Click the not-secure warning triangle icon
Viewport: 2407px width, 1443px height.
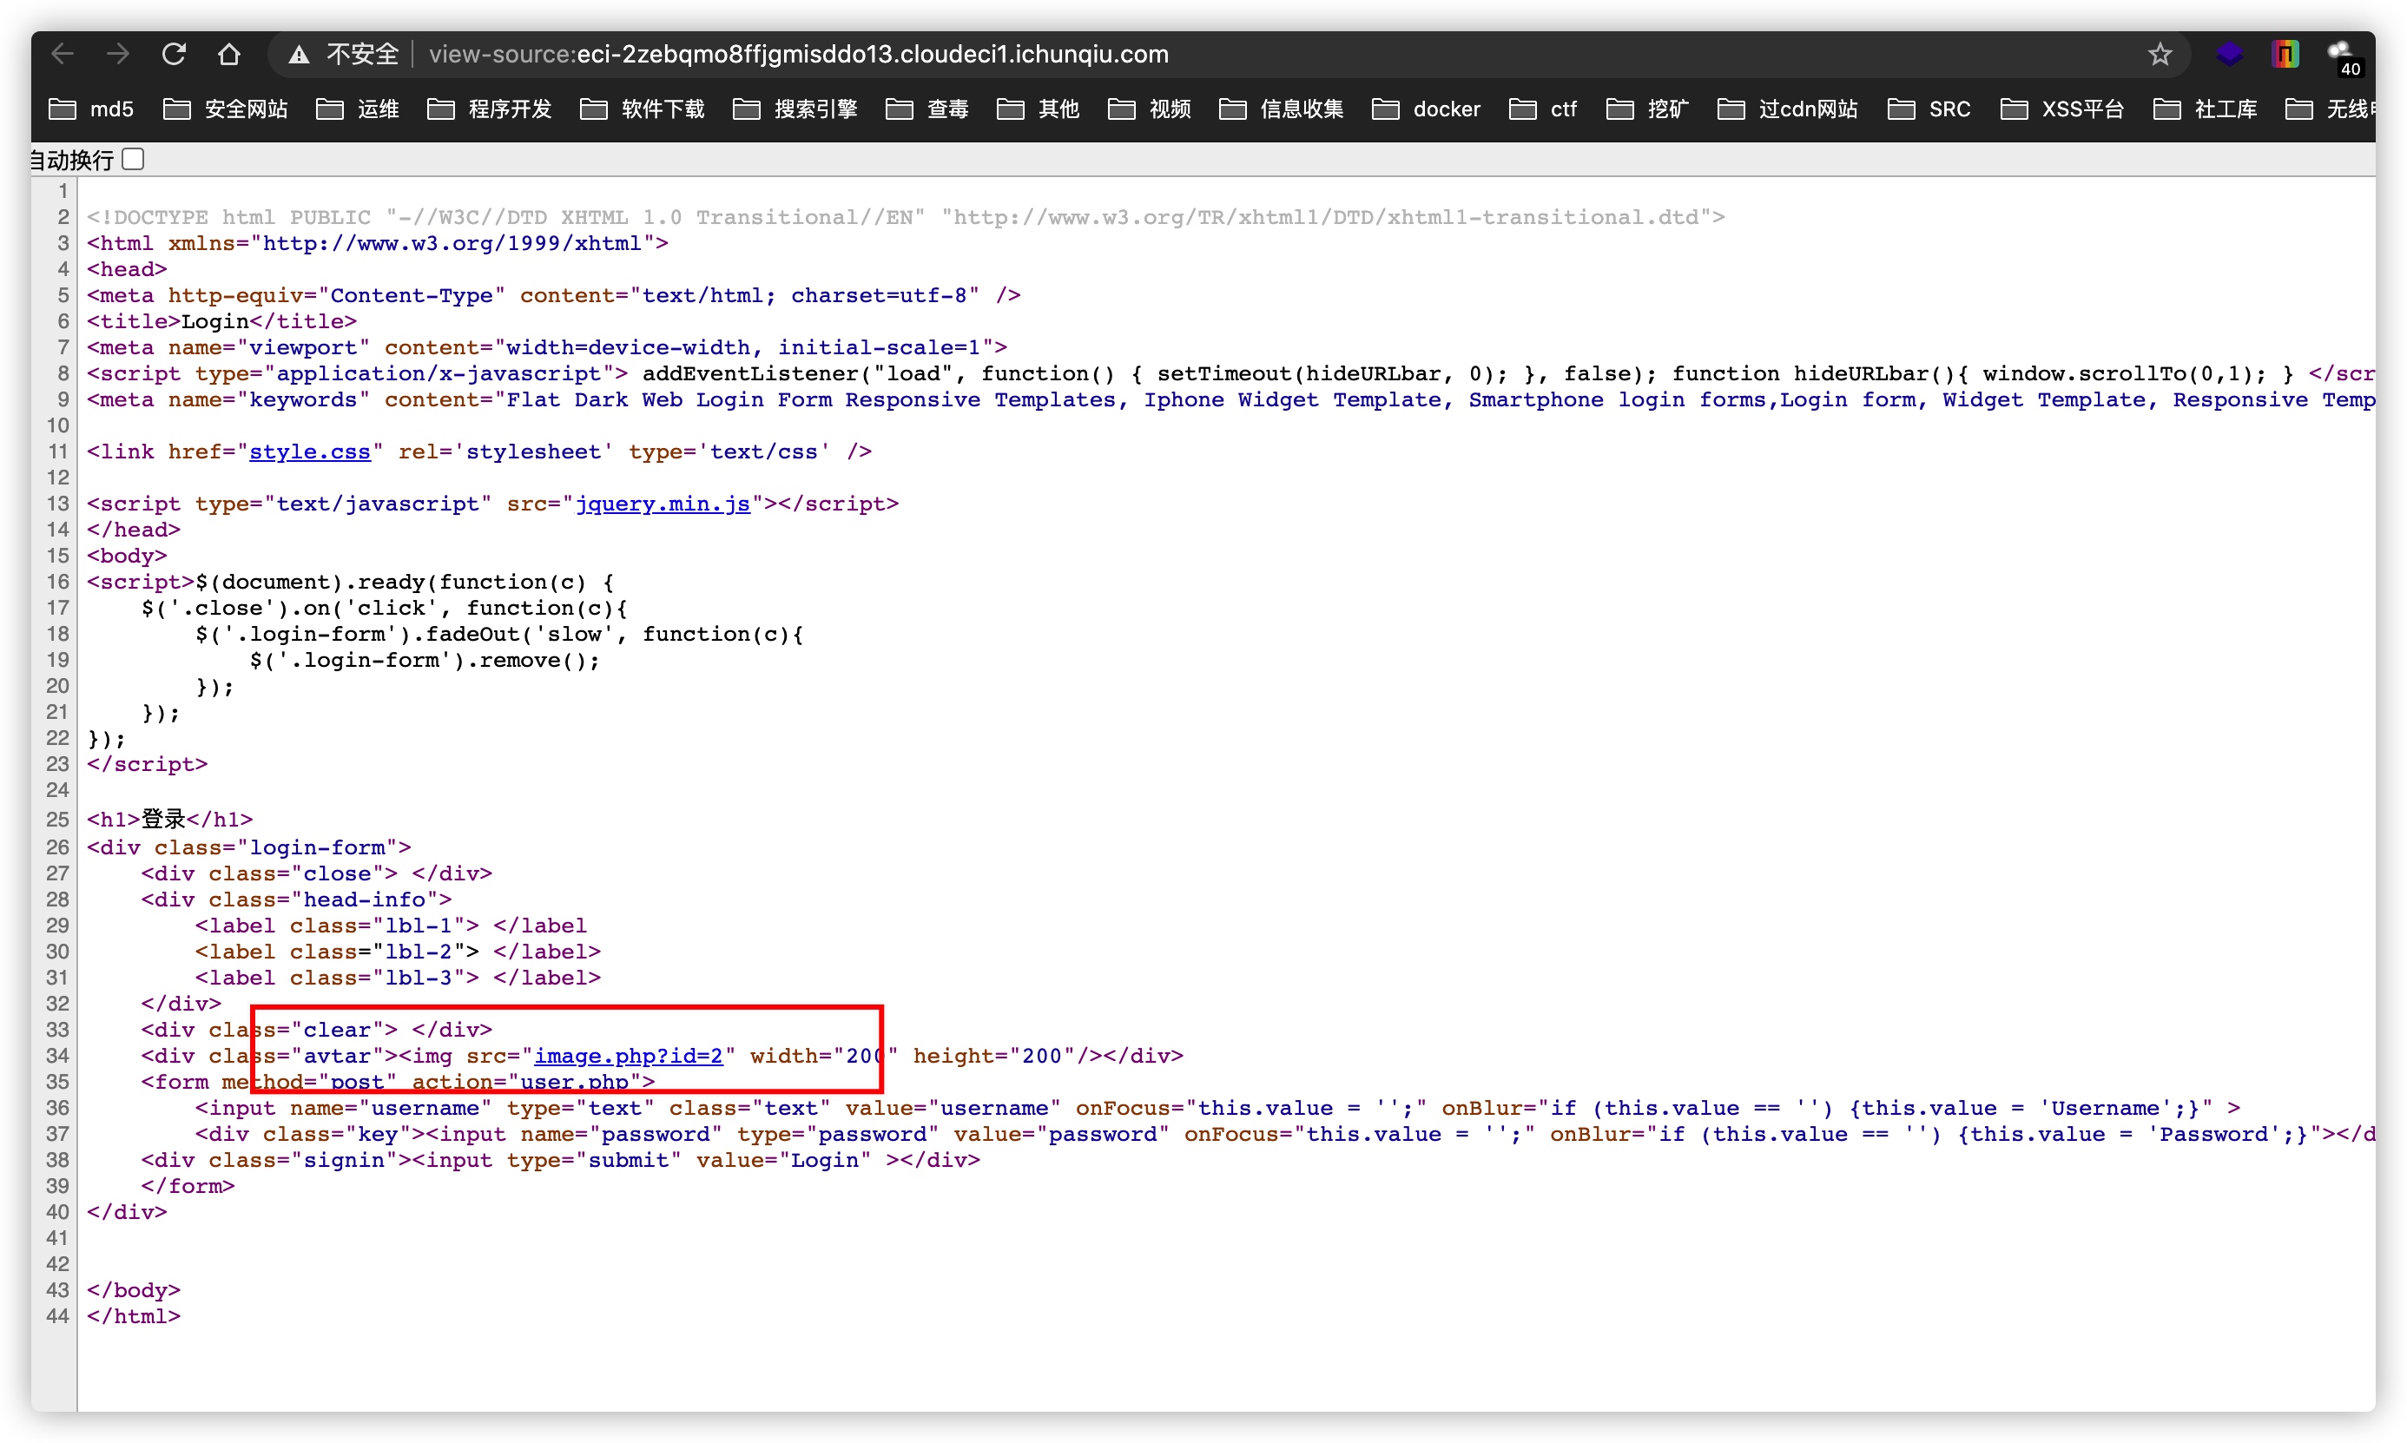(x=299, y=56)
